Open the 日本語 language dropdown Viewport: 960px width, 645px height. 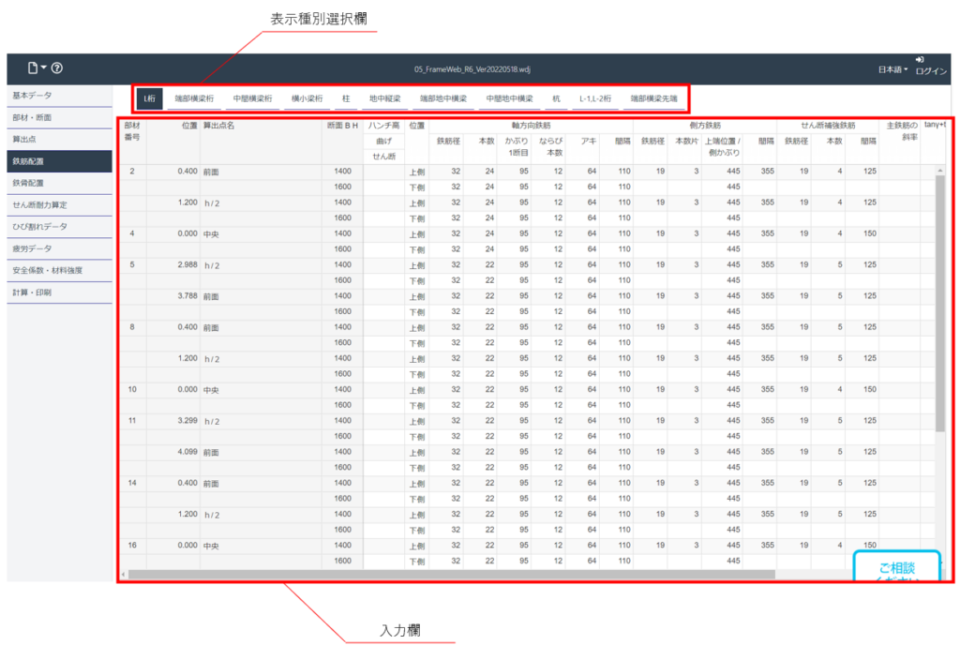tap(892, 69)
